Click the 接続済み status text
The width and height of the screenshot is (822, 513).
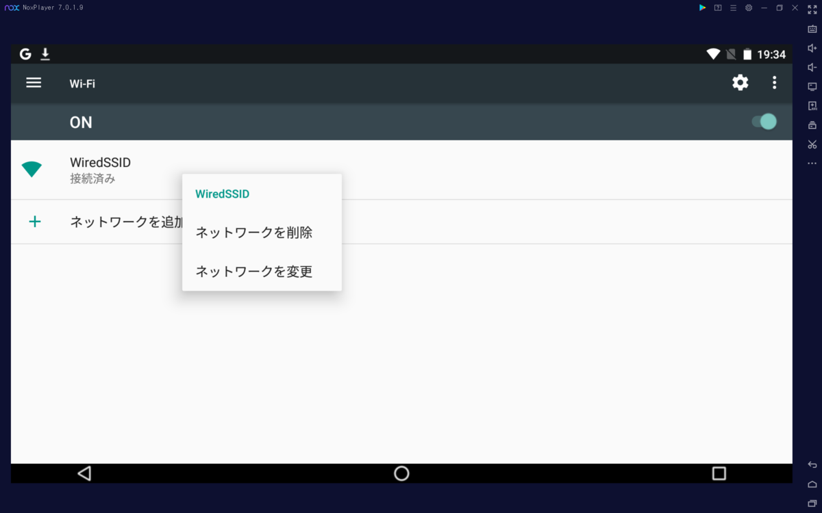coord(92,179)
